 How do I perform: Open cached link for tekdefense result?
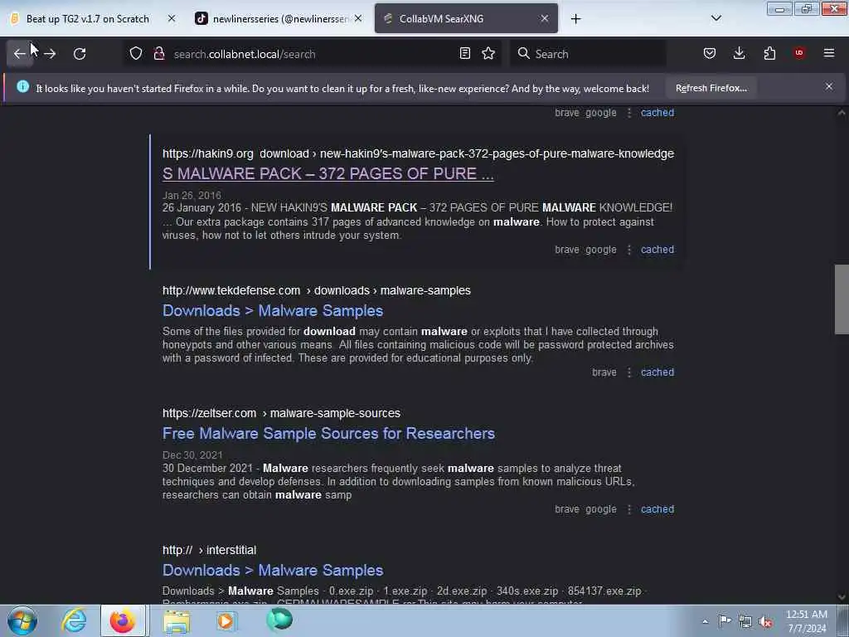tap(657, 372)
